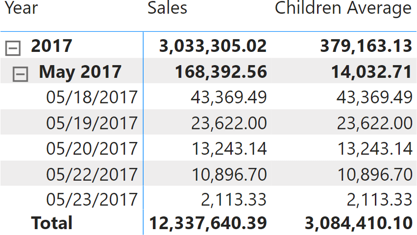The width and height of the screenshot is (417, 235).
Task: Collapse the May 2017 month row
Action: [21, 73]
